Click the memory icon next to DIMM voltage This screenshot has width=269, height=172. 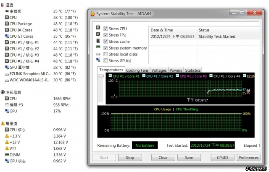coord(7,154)
